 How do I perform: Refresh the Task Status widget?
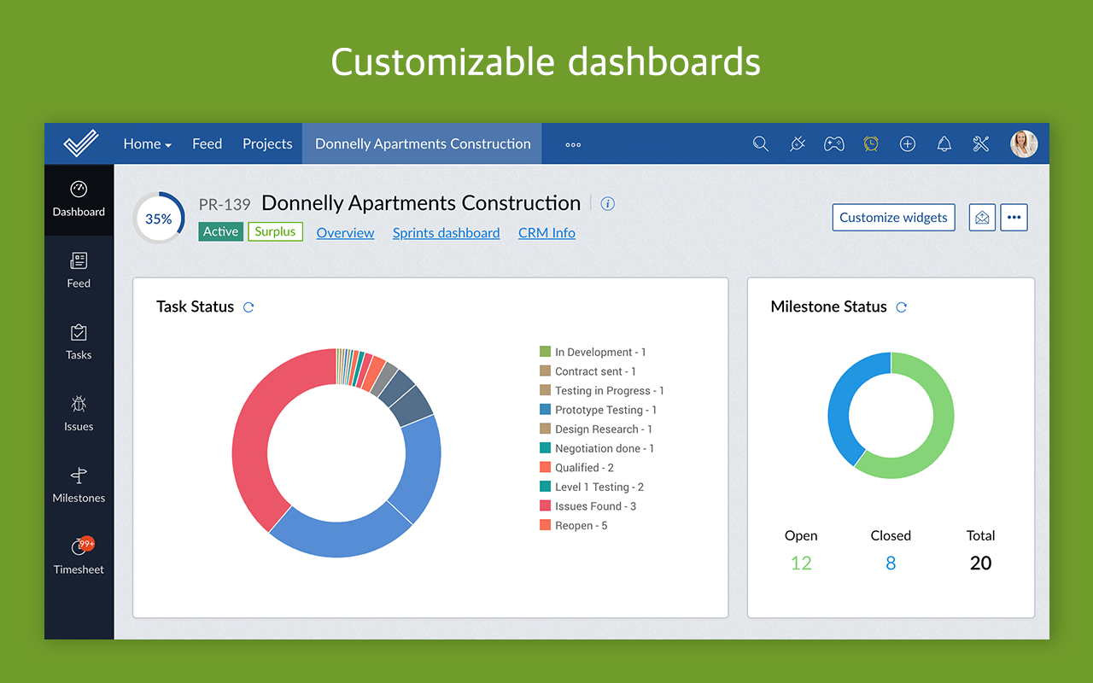(248, 307)
